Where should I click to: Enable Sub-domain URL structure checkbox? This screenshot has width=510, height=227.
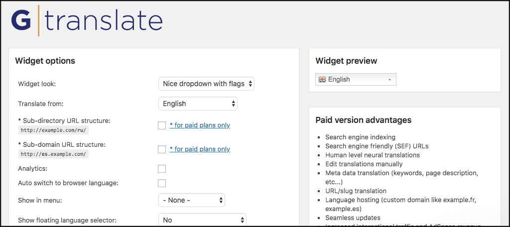point(162,149)
